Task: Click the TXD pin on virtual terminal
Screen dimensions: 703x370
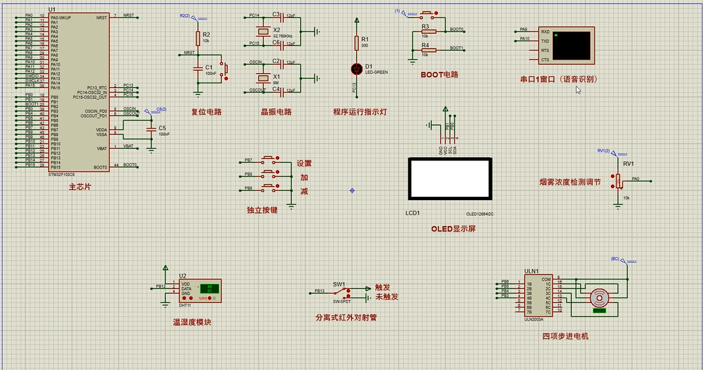Action: [x=546, y=41]
